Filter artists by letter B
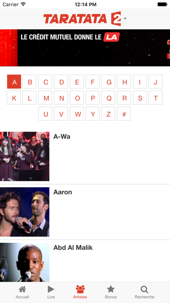 (x=29, y=82)
